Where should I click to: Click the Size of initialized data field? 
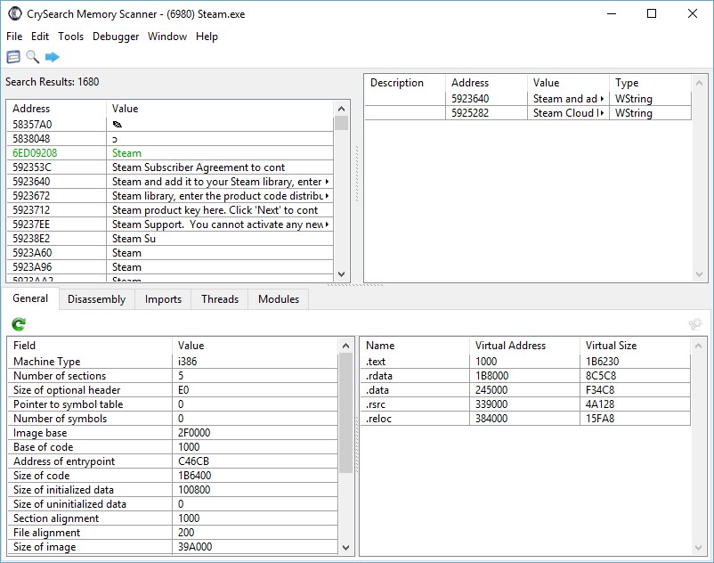coord(173,490)
